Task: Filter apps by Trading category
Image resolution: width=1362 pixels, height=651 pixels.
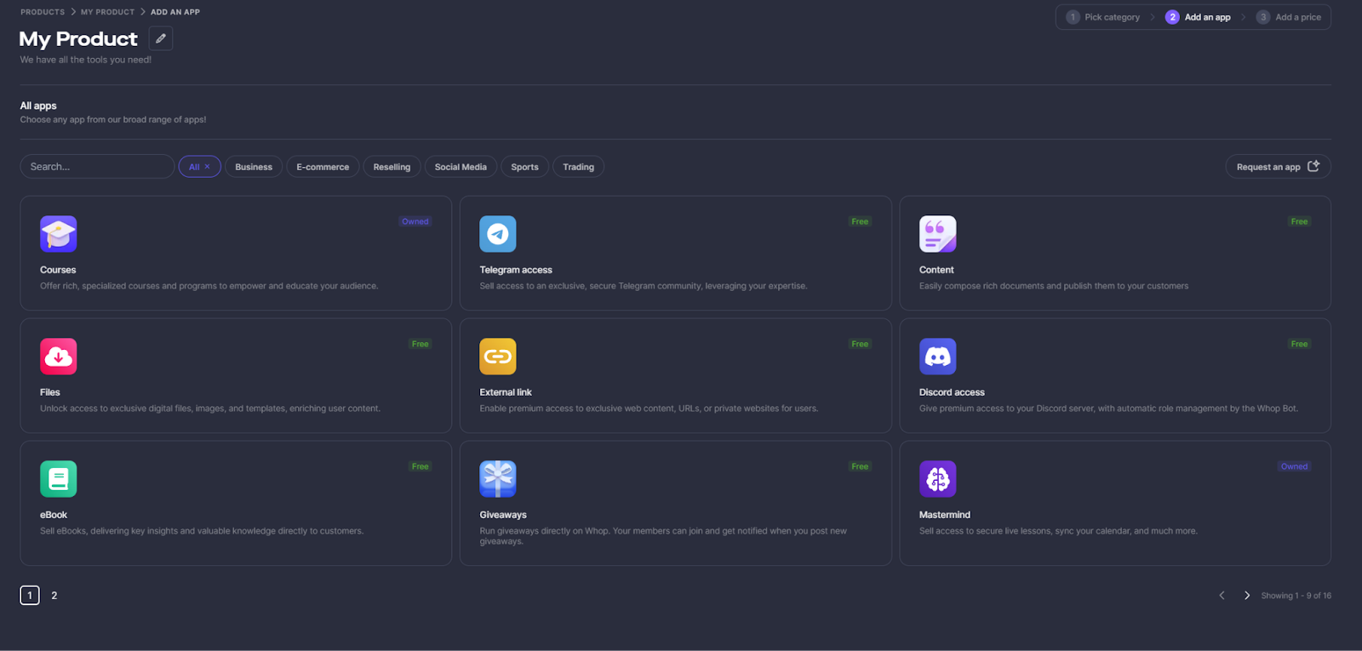Action: tap(578, 167)
